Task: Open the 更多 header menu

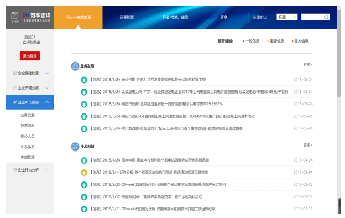Action: click(x=224, y=17)
